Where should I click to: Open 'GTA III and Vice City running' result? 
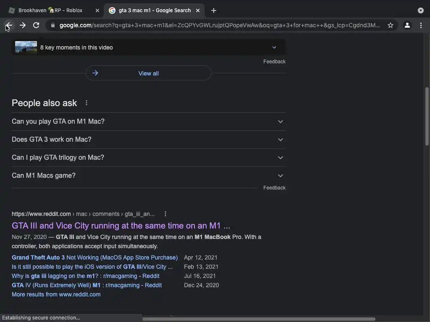(x=121, y=226)
